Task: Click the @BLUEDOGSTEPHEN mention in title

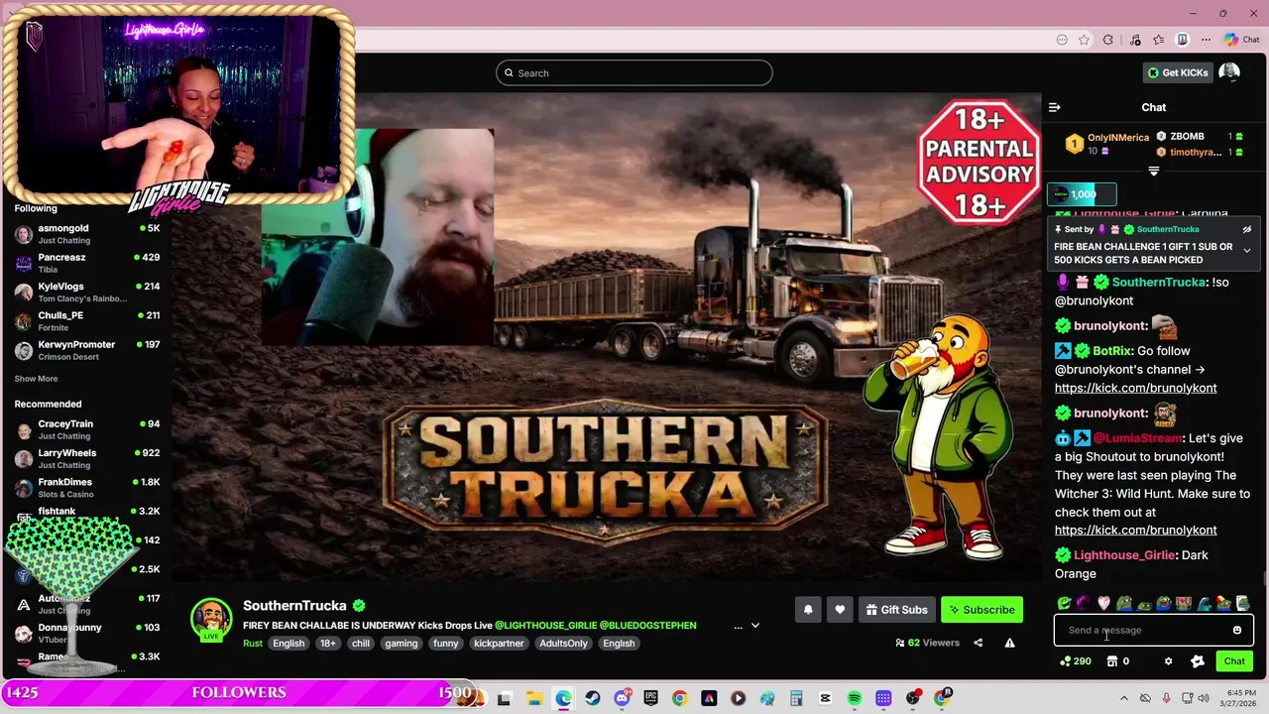Action: [647, 626]
